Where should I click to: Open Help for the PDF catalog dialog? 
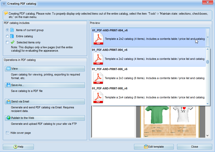point(18,147)
